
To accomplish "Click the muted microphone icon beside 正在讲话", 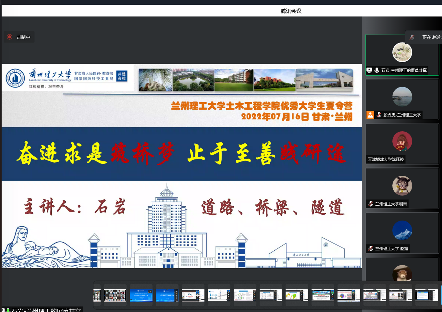I will tap(412, 37).
